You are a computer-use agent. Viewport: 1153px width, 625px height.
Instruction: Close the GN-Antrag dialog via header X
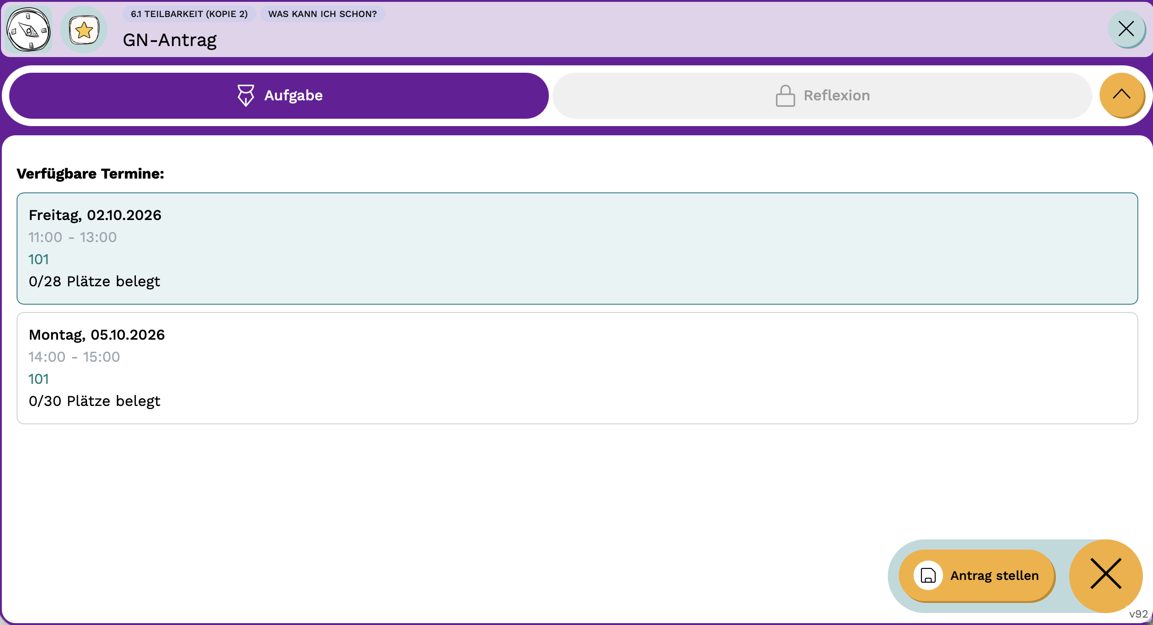[1126, 29]
